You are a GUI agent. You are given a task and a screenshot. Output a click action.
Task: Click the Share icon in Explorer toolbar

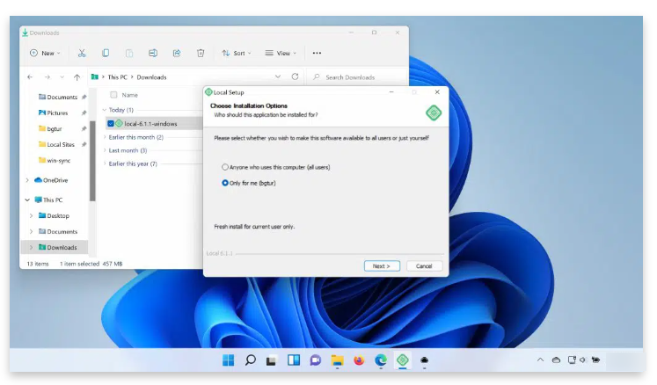coord(177,53)
